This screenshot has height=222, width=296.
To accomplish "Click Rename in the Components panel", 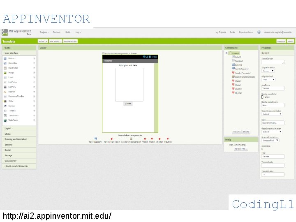I will 237,132.
